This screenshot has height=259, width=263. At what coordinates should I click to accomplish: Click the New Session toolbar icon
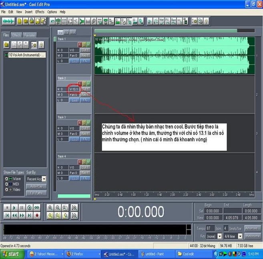point(20,21)
